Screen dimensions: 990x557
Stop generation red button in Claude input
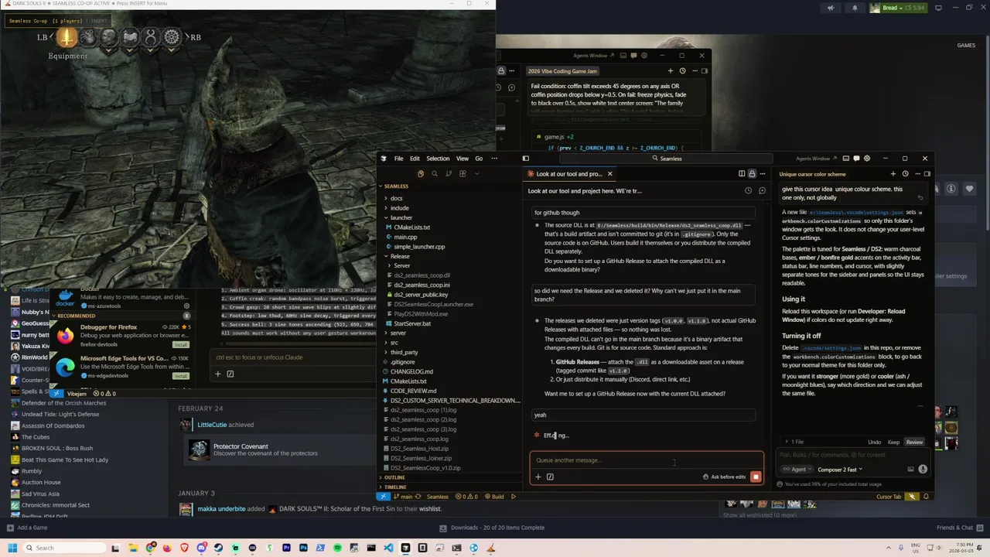pyautogui.click(x=756, y=477)
